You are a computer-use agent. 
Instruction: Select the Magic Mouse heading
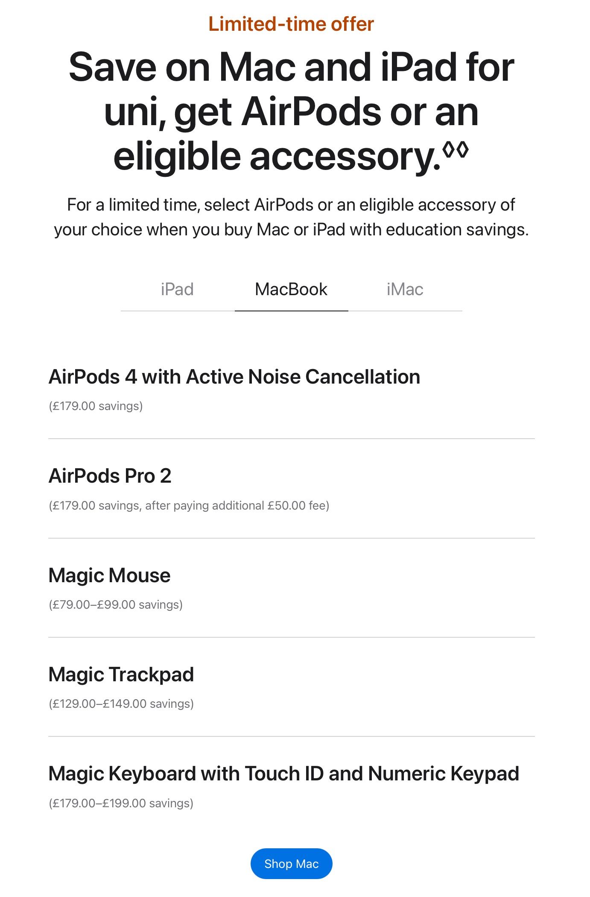click(x=110, y=575)
